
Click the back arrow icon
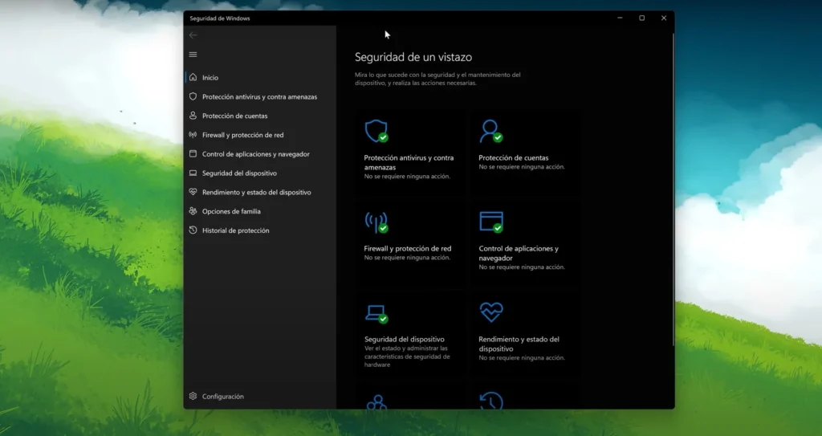(193, 35)
